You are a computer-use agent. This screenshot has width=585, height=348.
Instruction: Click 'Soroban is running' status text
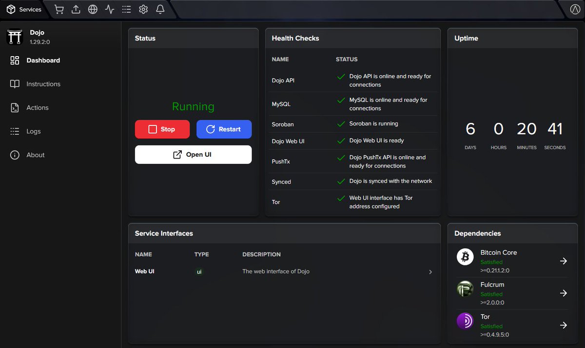coord(374,124)
